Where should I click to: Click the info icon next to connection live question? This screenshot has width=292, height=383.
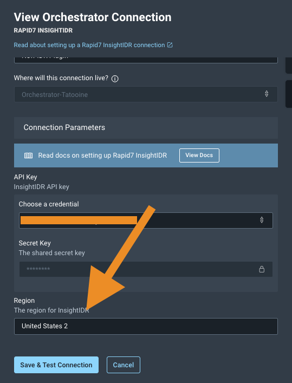pyautogui.click(x=115, y=79)
